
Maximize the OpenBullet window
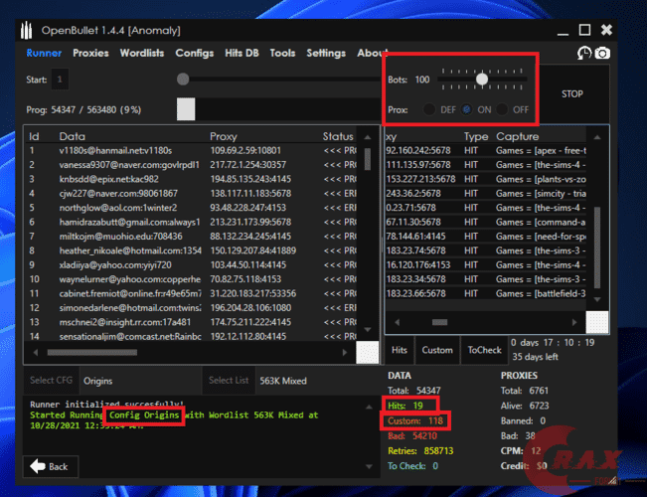[584, 30]
